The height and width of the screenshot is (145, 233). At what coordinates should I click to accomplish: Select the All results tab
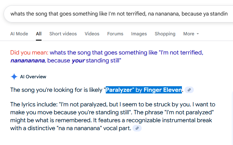coord(39,34)
